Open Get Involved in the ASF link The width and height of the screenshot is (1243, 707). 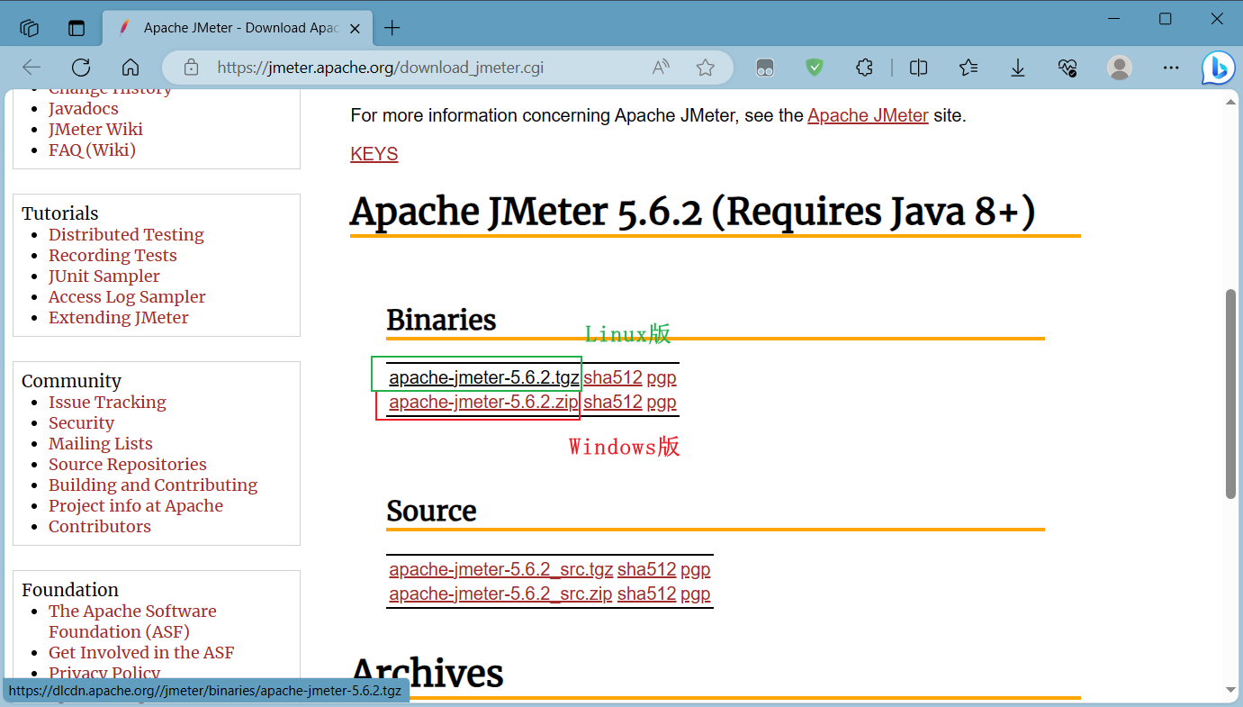click(x=141, y=652)
